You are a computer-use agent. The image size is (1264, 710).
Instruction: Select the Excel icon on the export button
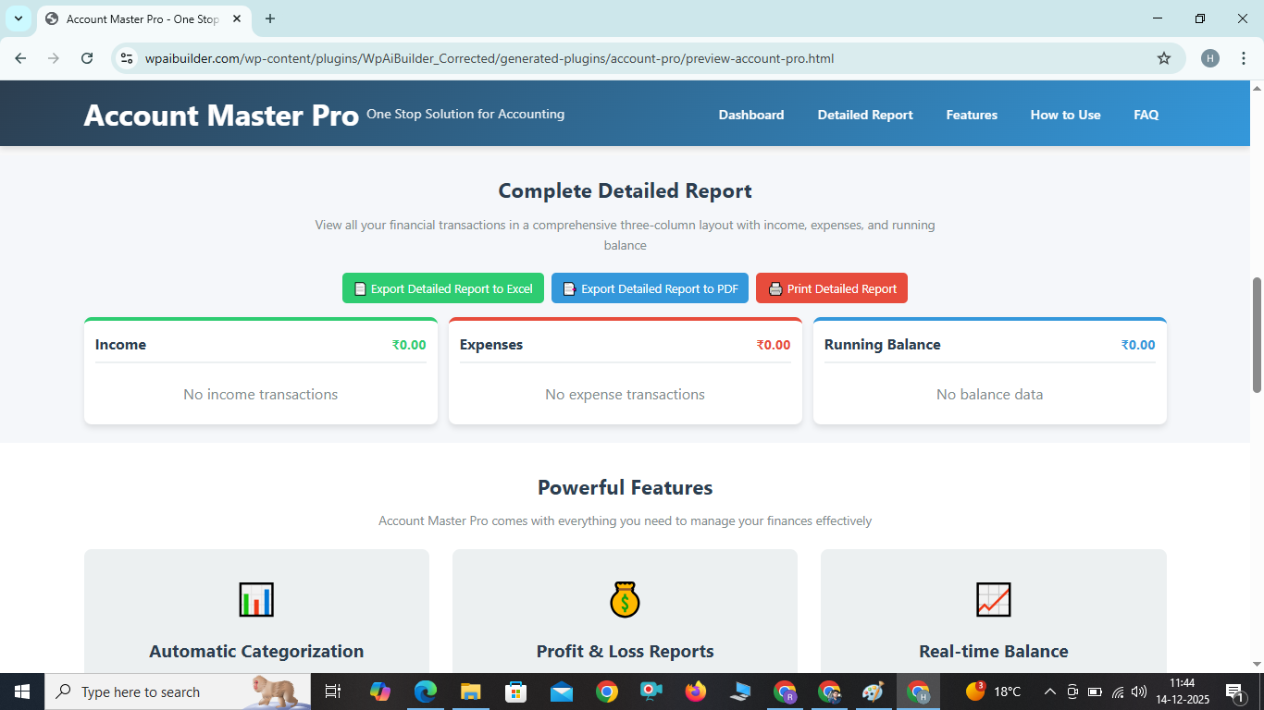coord(361,288)
